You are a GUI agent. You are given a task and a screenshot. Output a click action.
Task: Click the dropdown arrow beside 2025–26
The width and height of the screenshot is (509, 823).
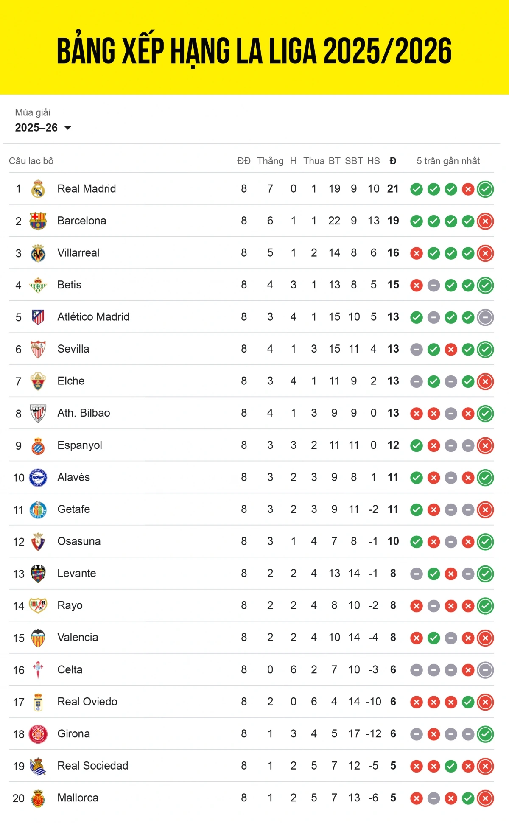click(68, 128)
